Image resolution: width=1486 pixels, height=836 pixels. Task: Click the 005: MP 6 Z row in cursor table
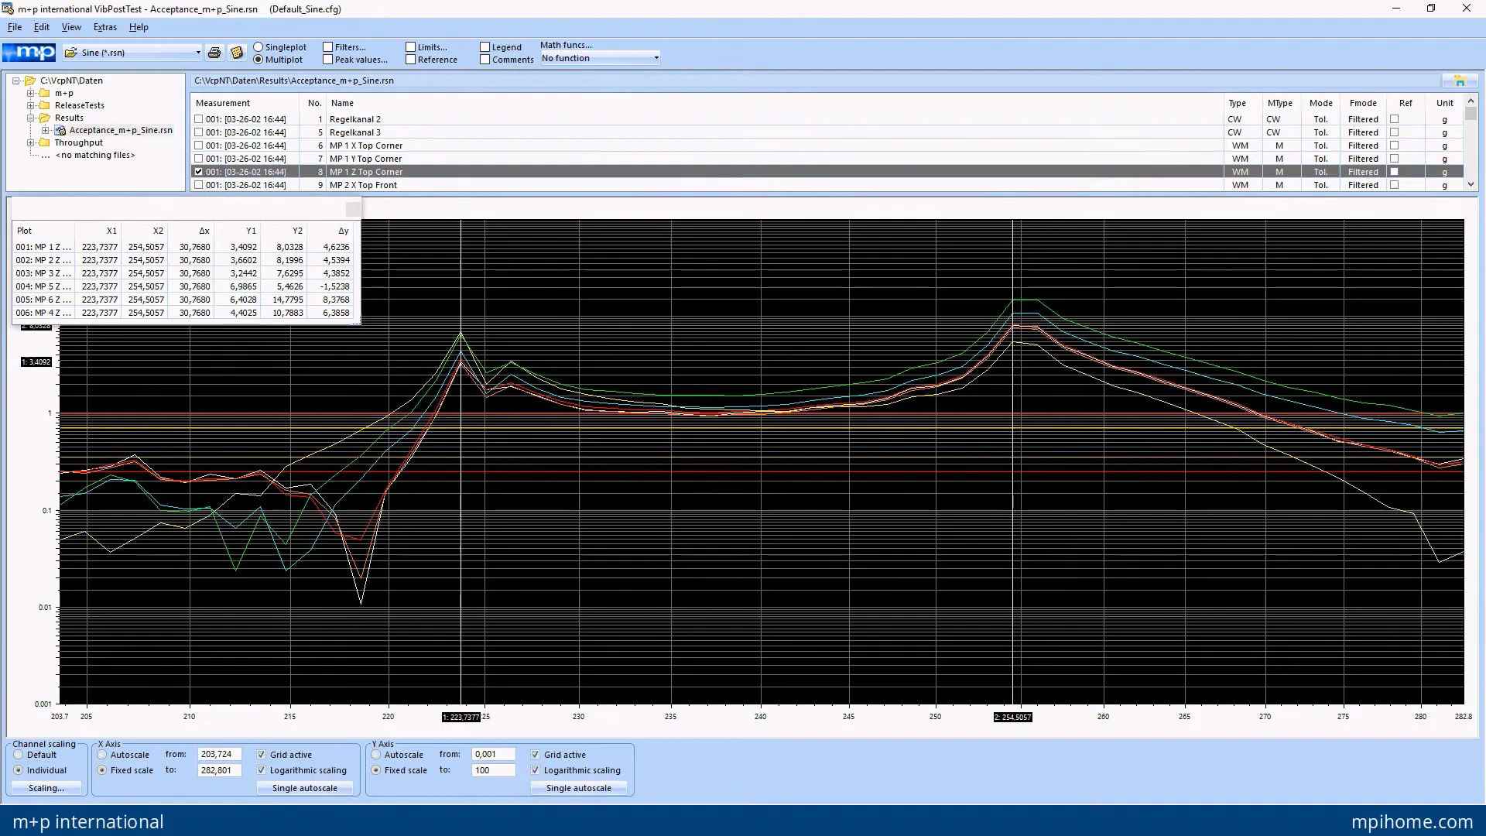[183, 300]
